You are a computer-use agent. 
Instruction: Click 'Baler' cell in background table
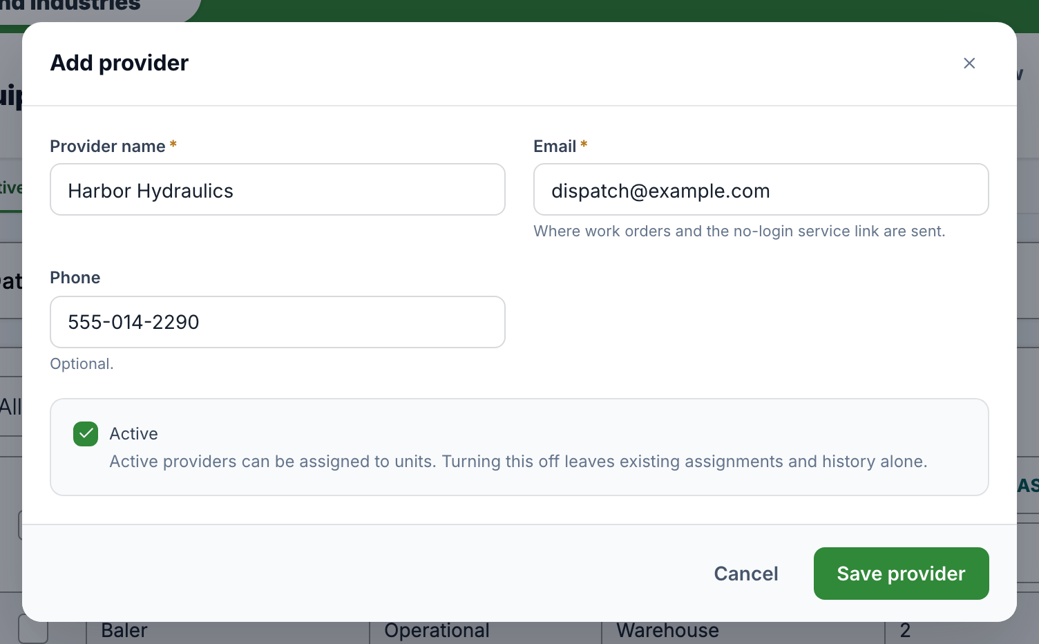[124, 632]
